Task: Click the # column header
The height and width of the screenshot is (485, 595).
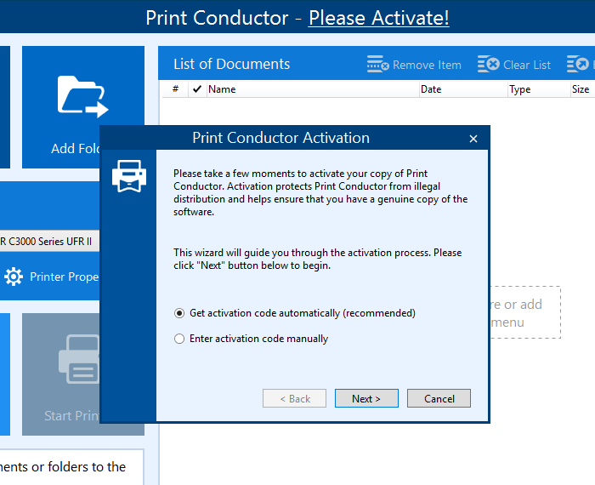Action: coord(175,89)
